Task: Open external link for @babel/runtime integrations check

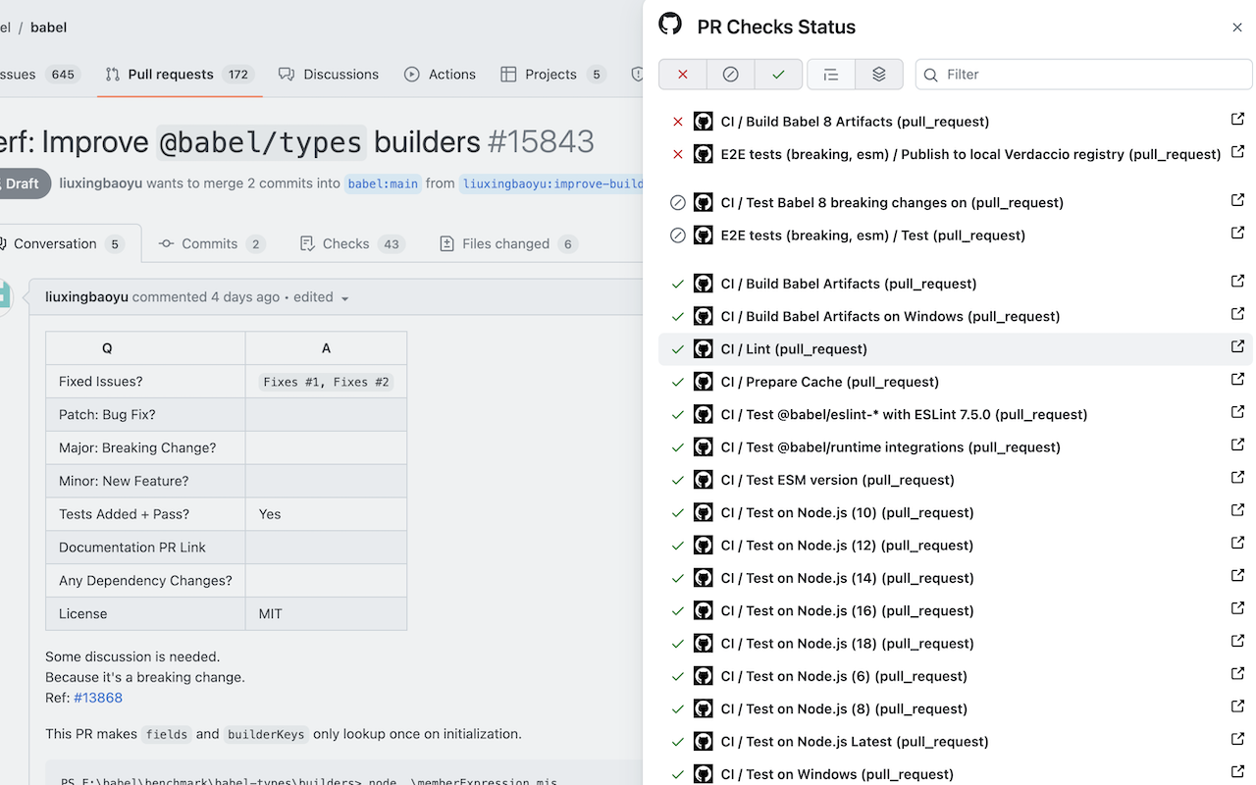Action: point(1237,445)
